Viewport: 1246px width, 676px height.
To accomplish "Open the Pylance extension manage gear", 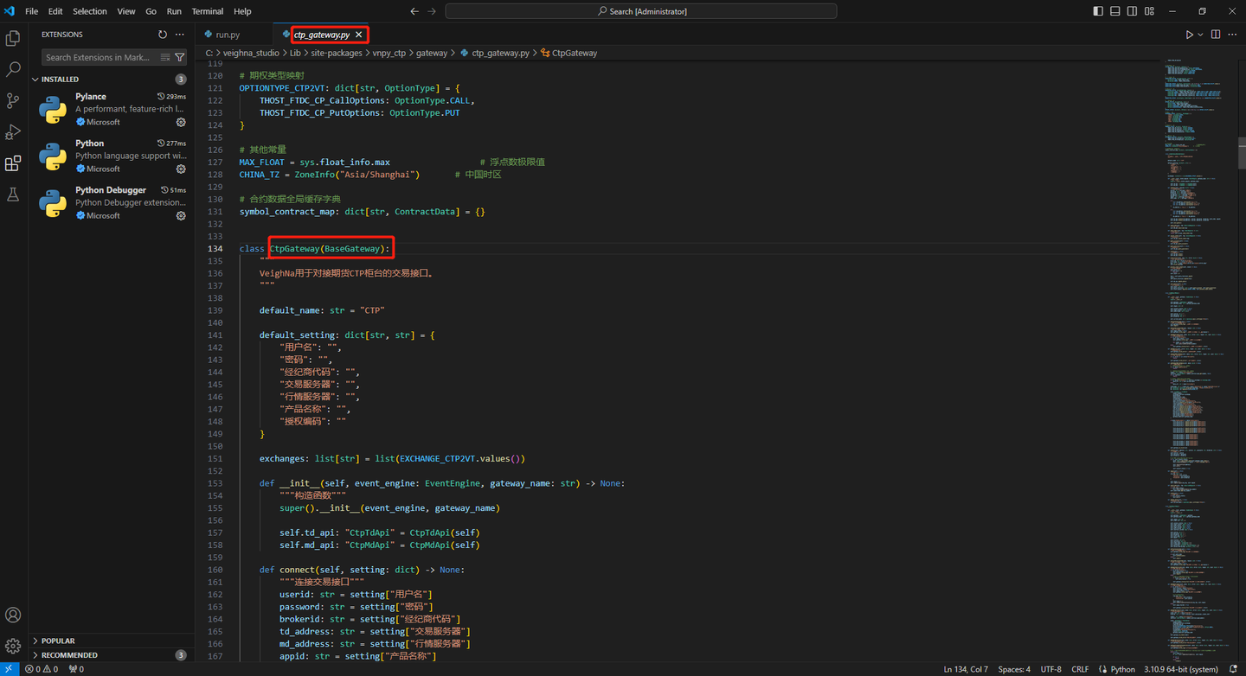I will [181, 122].
